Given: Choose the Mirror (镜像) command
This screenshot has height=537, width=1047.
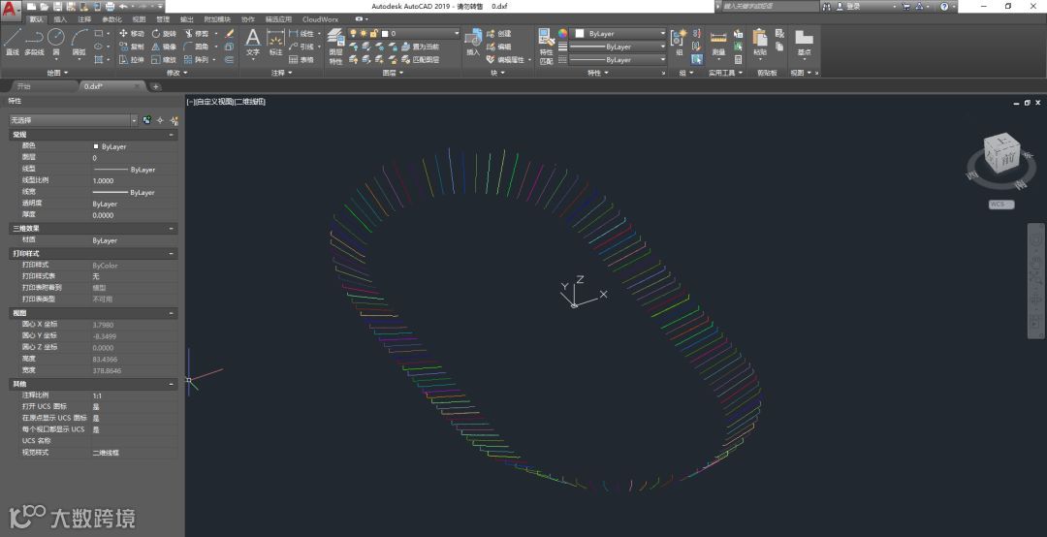Looking at the screenshot, I should (x=164, y=47).
